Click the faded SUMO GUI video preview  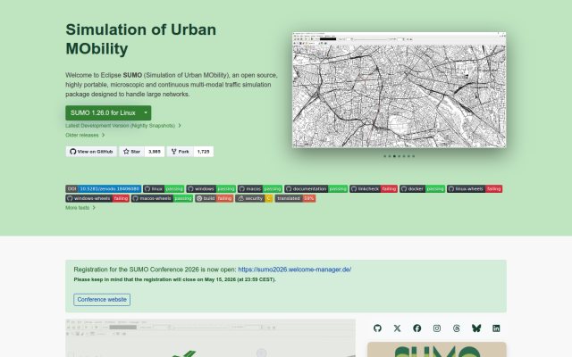211,338
